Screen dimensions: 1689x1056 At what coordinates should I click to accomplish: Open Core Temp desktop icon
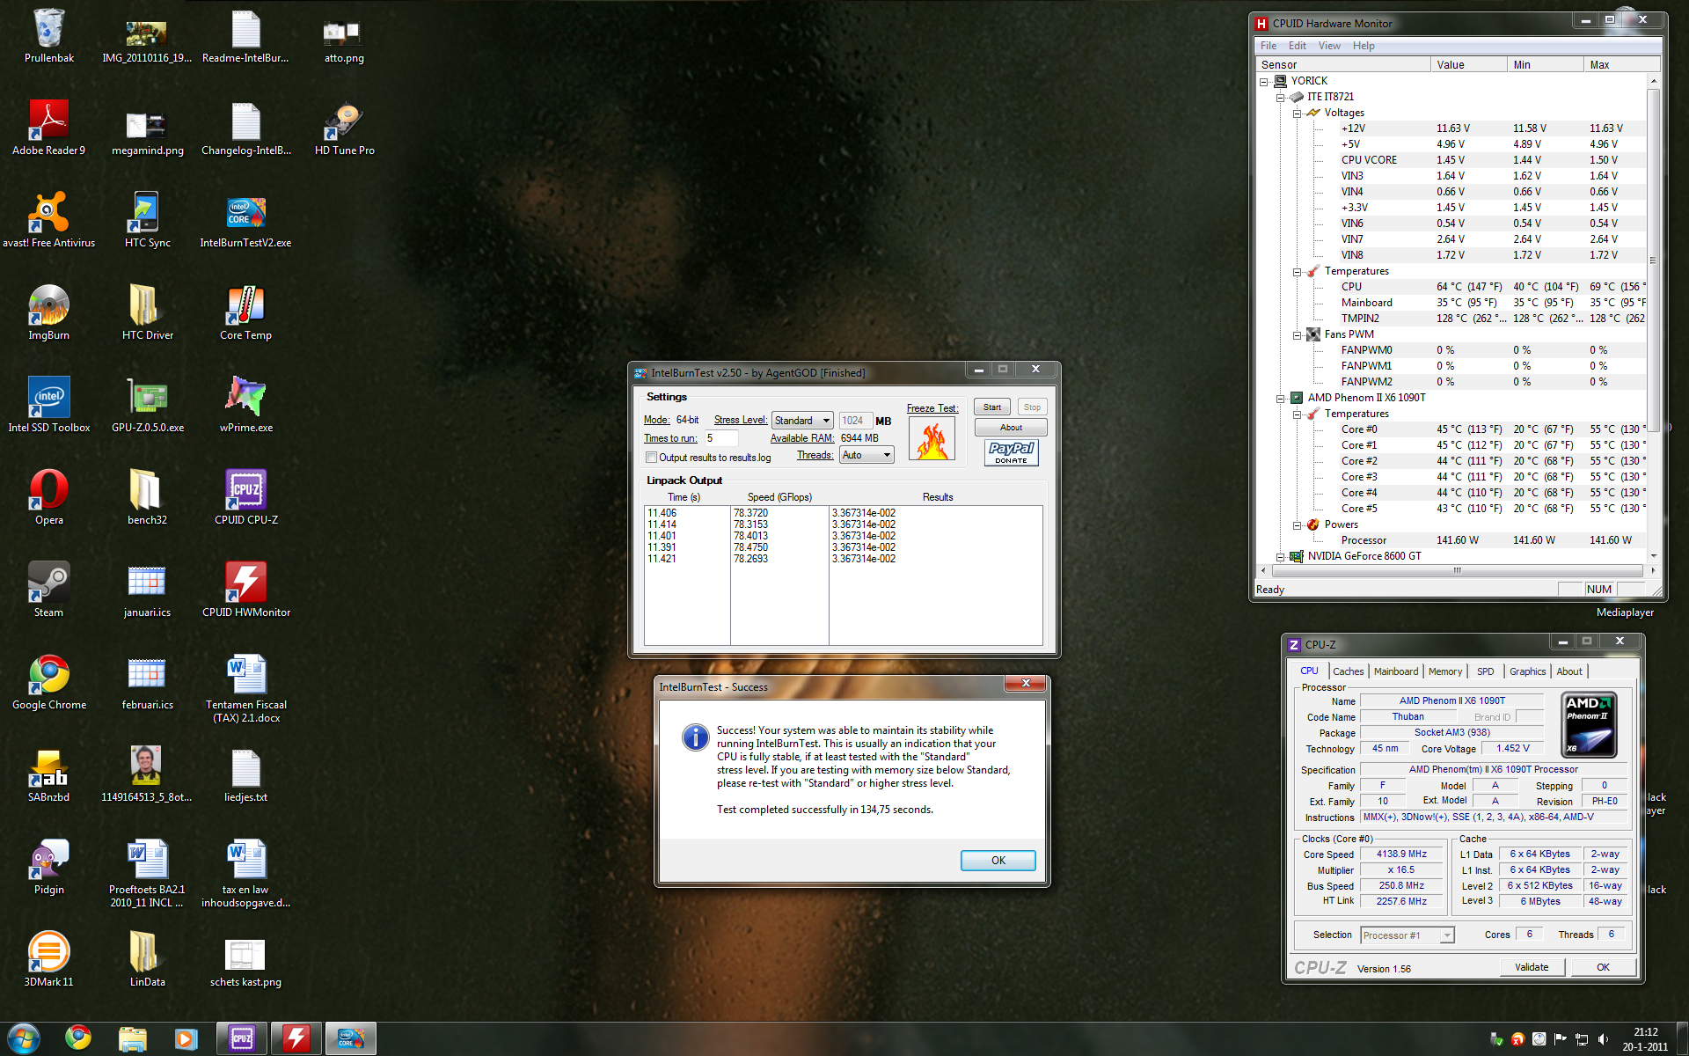coord(245,312)
